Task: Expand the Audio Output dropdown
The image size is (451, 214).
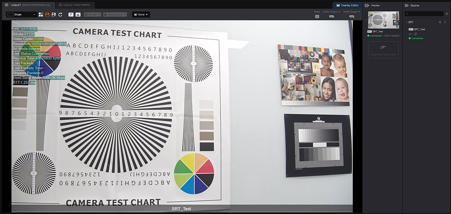Action: (331, 12)
